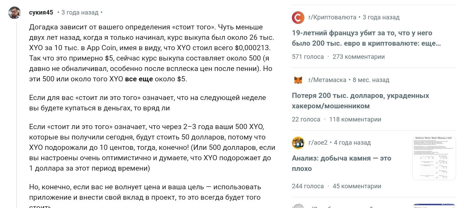The height and width of the screenshot is (208, 464).
Task: Open the post "Анализ: добыча камня"
Action: click(x=341, y=163)
